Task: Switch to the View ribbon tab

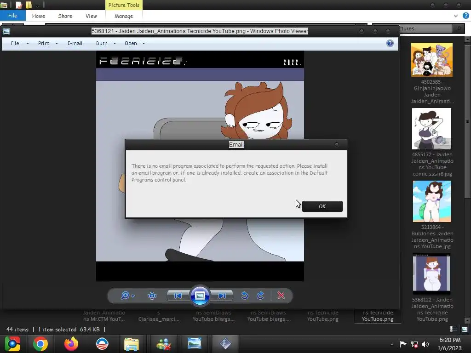Action: (91, 16)
